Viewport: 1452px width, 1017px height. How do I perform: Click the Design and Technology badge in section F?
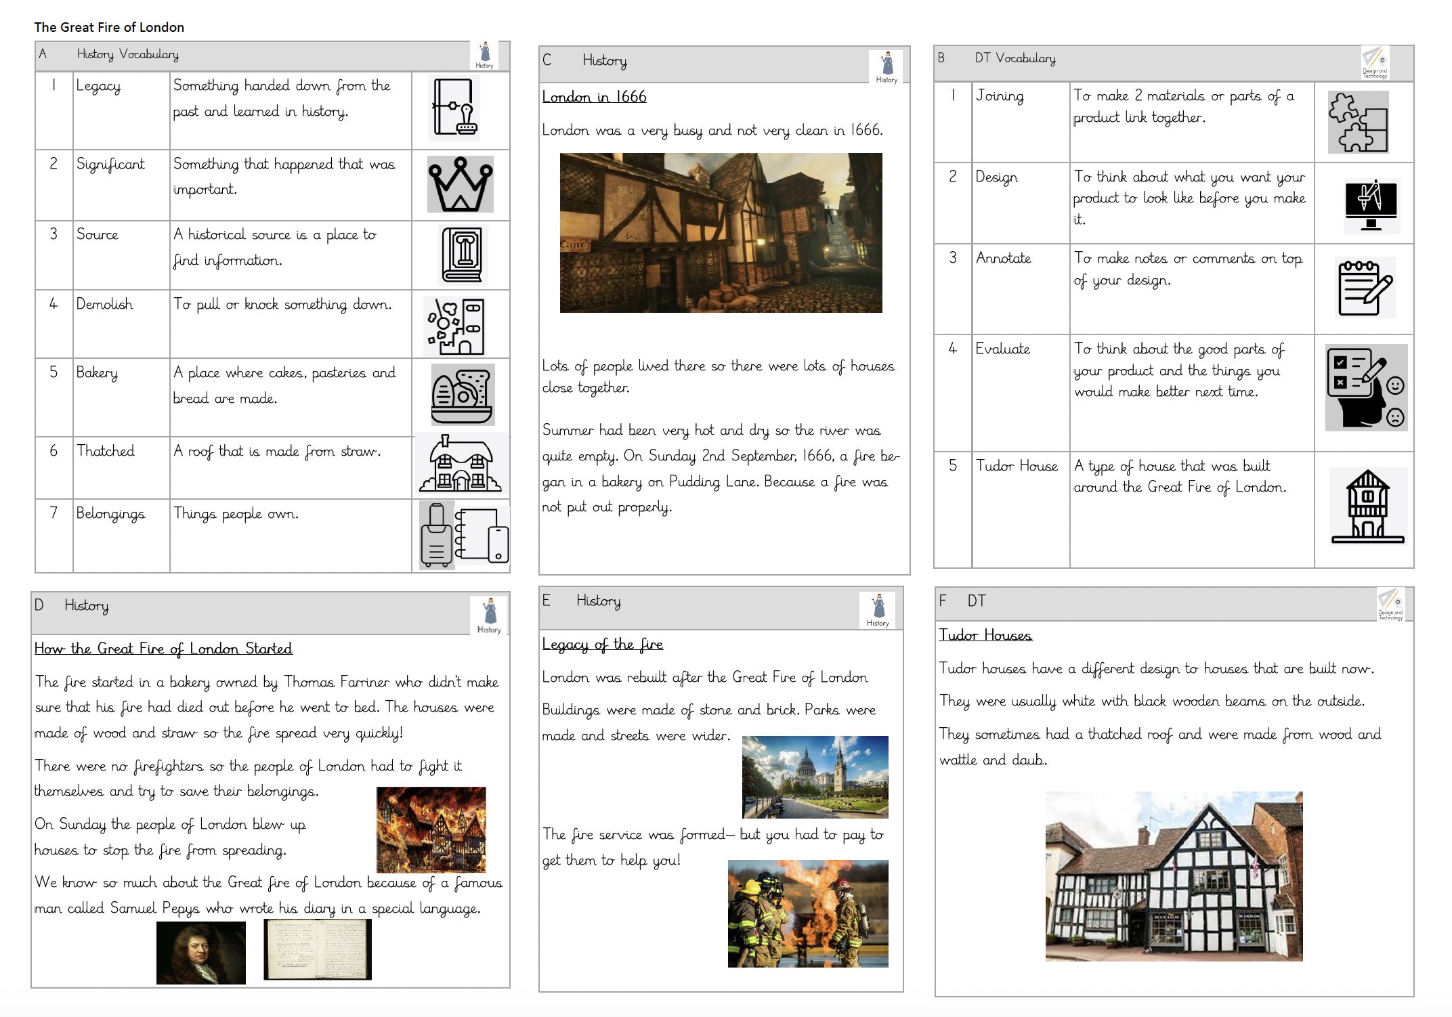1391,604
